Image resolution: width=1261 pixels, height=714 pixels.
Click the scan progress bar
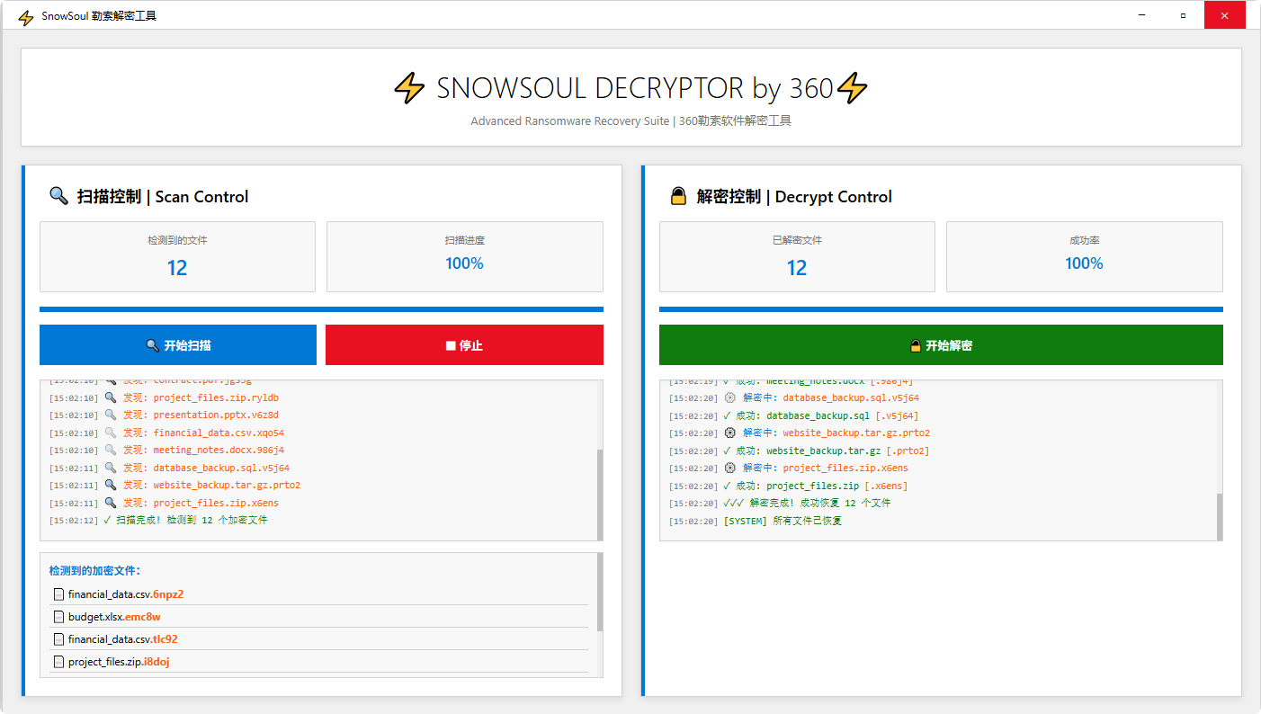click(321, 309)
